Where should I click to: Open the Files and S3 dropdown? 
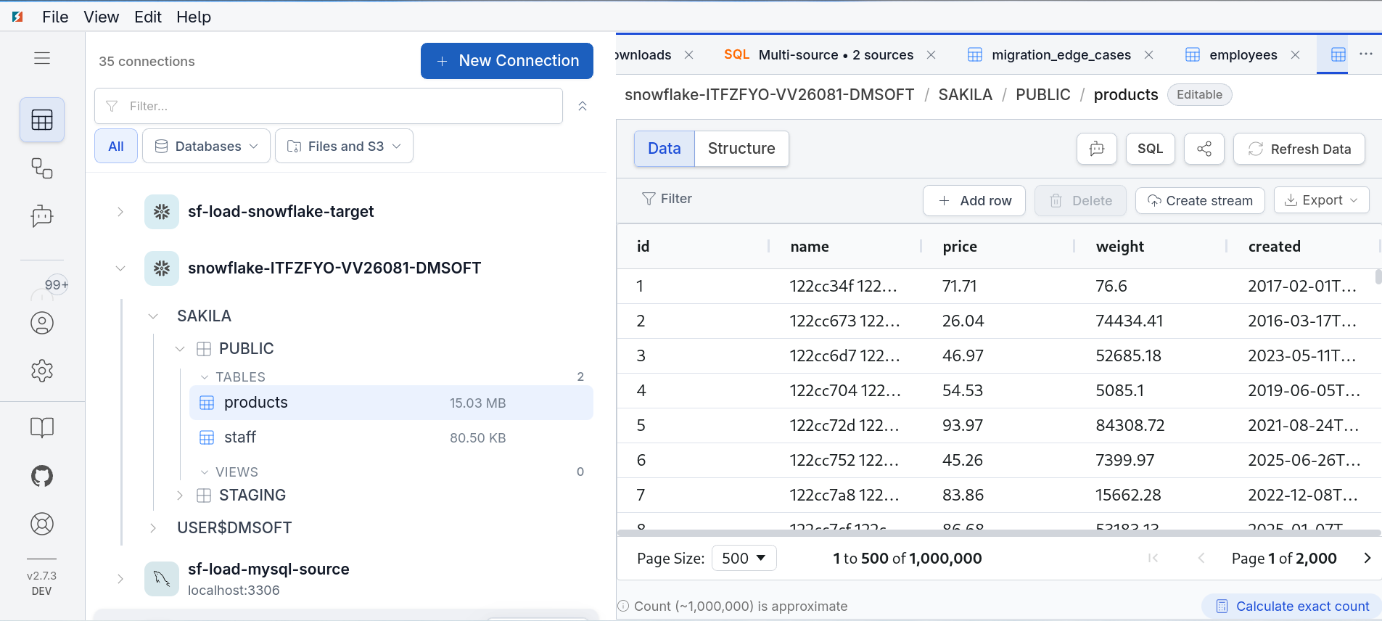pos(344,147)
